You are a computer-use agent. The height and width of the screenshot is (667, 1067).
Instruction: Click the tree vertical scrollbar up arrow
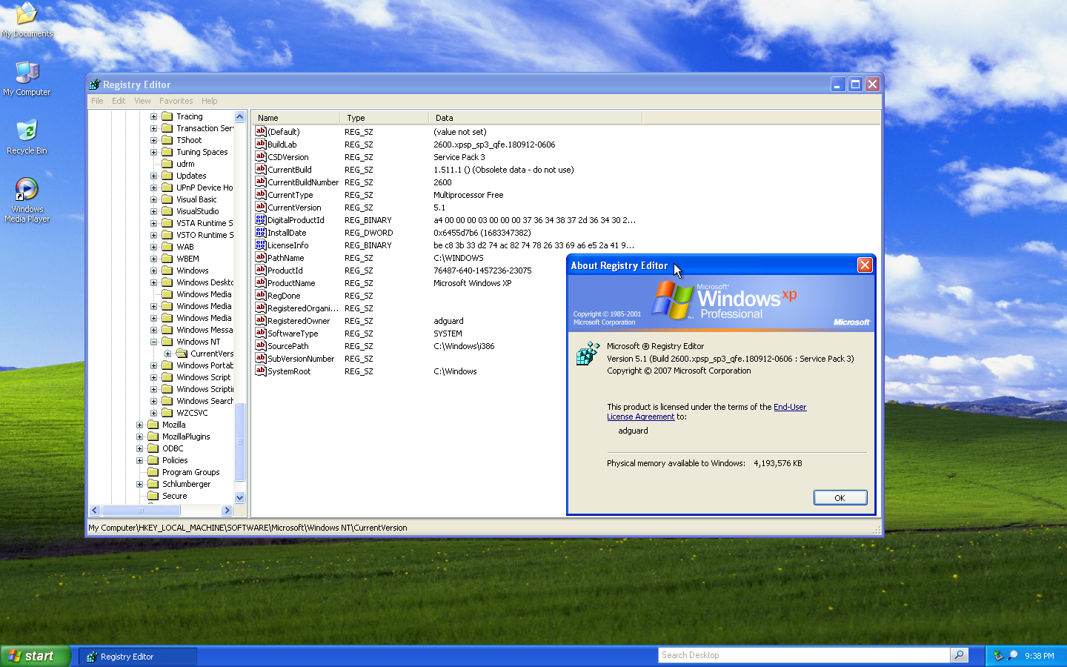[239, 116]
